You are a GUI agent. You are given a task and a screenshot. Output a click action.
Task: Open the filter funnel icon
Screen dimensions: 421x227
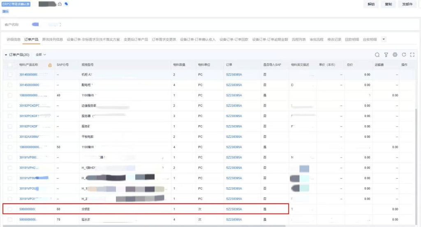[386, 55]
